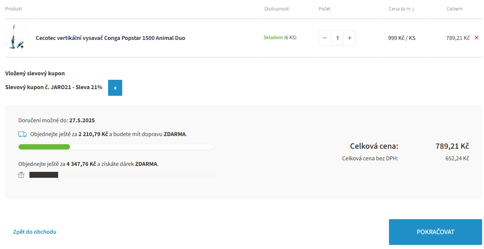Click the free shipping progress bar
Image resolution: width=484 pixels, height=249 pixels.
click(116, 147)
